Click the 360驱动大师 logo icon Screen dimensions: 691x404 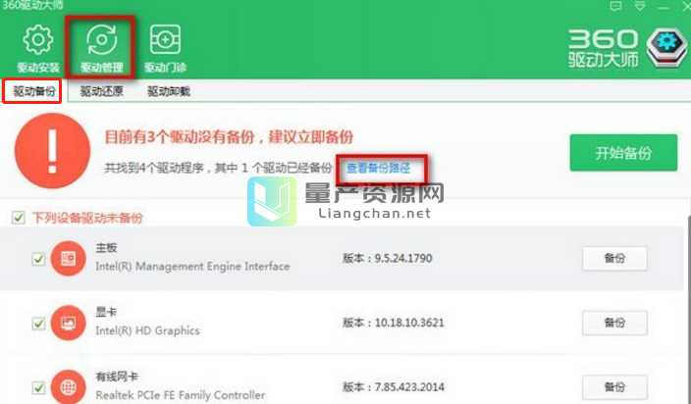[666, 47]
